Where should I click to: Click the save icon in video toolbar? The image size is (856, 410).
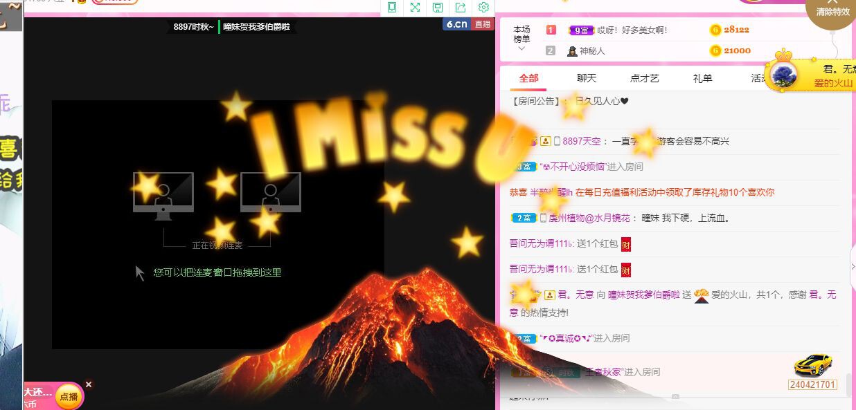(438, 7)
